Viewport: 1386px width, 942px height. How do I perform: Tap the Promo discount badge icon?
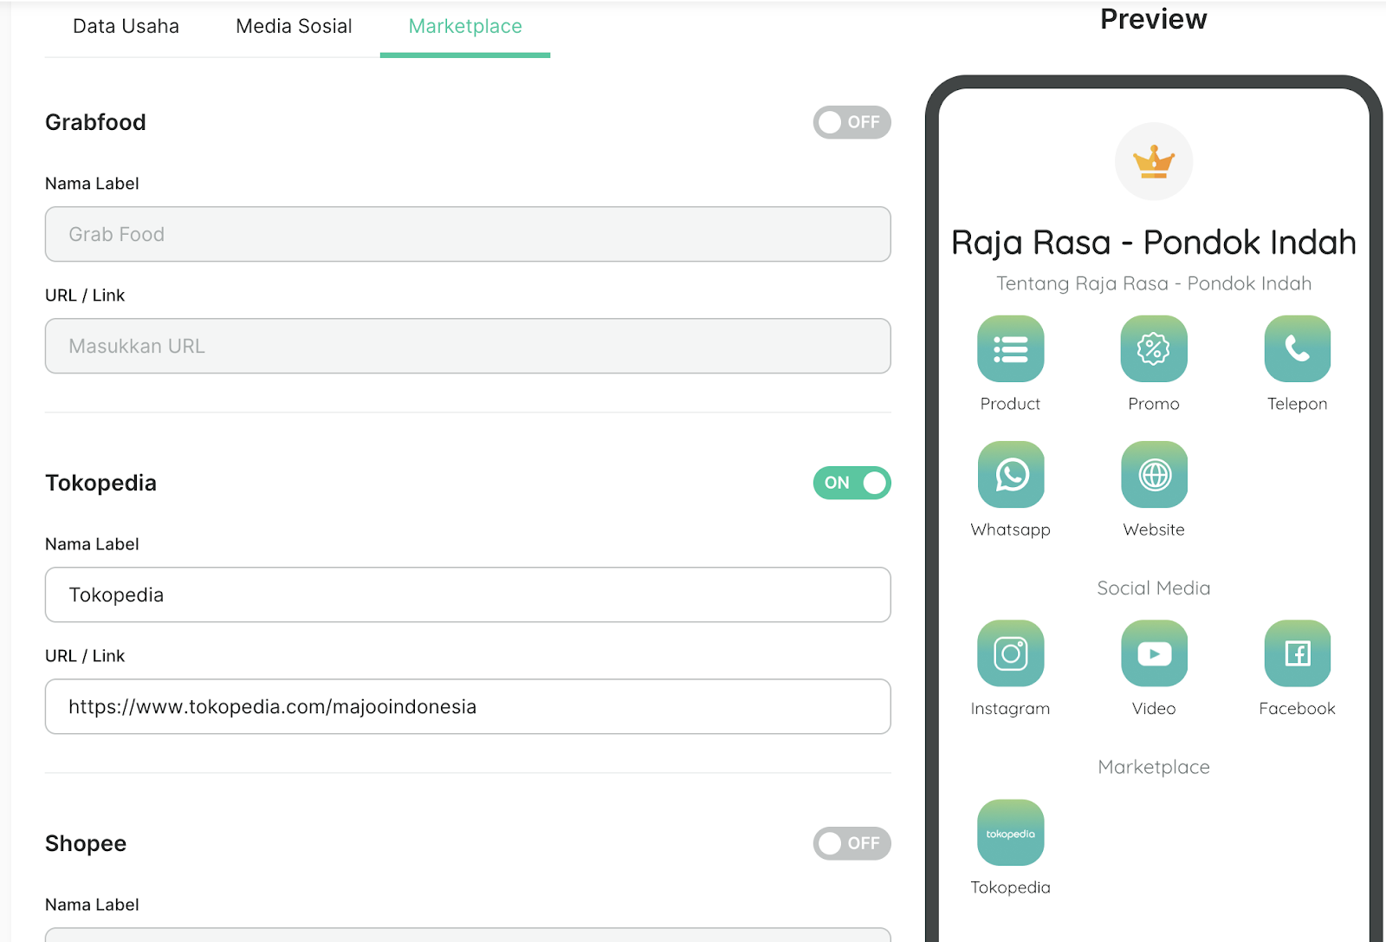tap(1154, 348)
